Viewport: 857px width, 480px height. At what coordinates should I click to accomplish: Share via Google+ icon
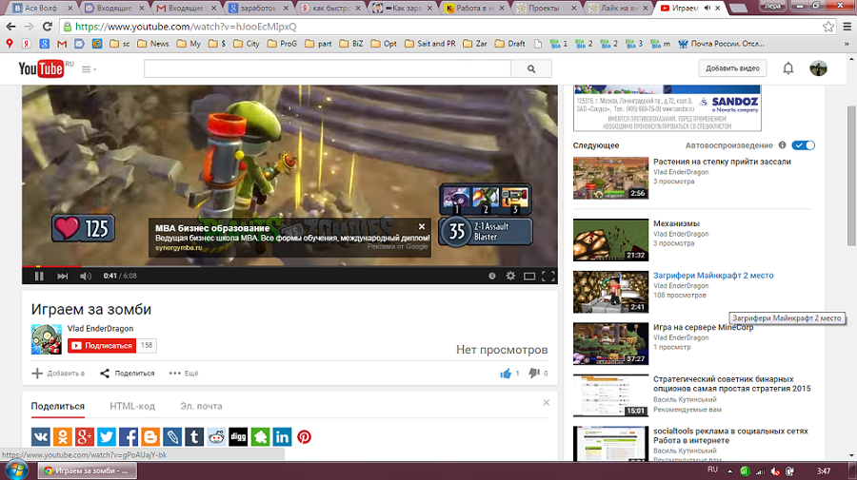tap(85, 437)
